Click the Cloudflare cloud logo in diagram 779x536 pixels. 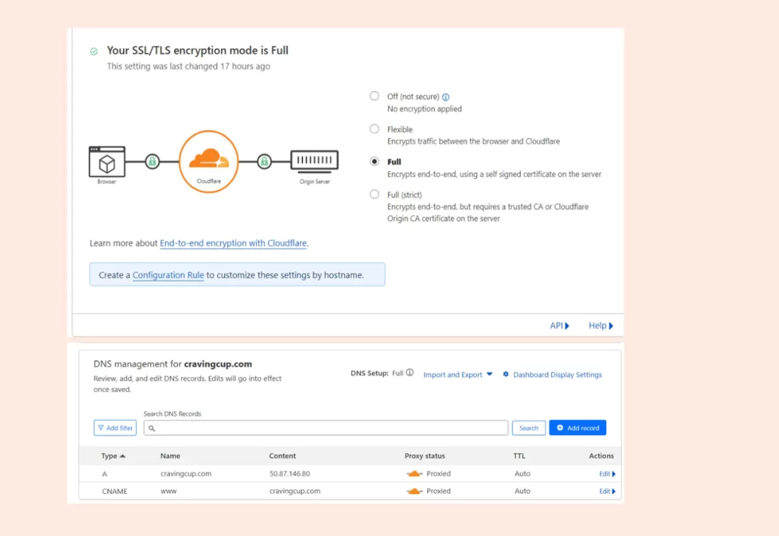(x=208, y=160)
